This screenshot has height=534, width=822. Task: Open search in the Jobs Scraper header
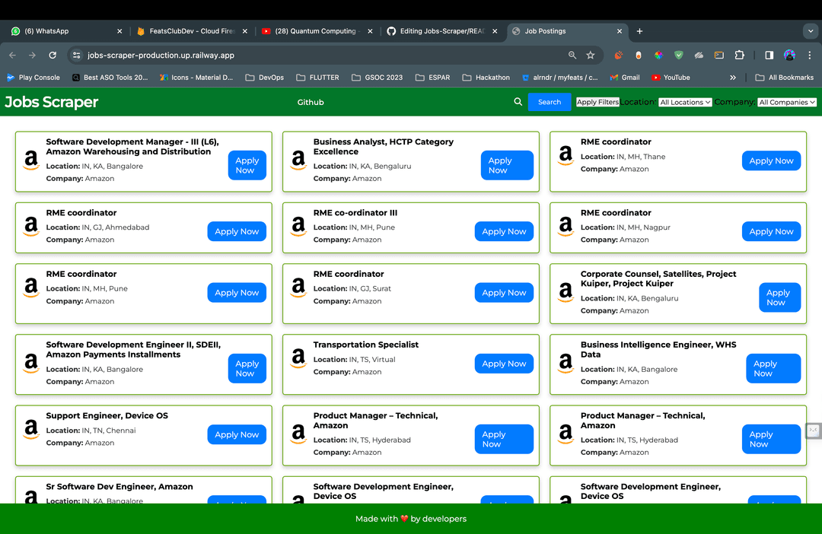[x=518, y=102]
